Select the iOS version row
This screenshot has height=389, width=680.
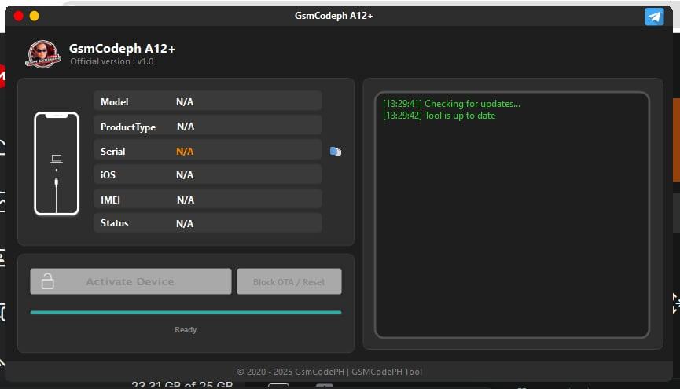[x=208, y=174]
